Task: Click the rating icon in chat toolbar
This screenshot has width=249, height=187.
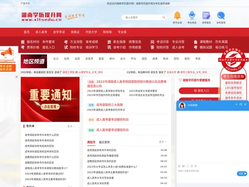Action: [x=192, y=166]
